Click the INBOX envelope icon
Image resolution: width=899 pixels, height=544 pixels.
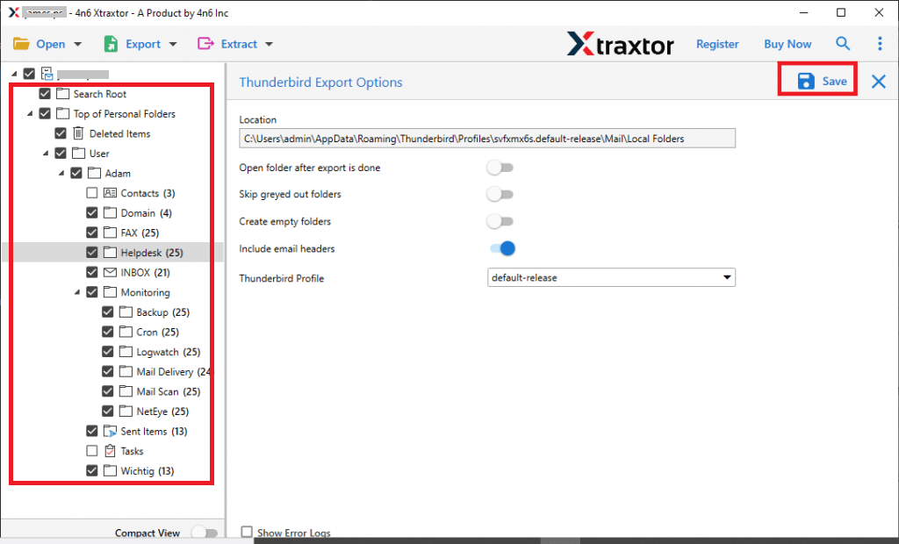[x=110, y=272]
